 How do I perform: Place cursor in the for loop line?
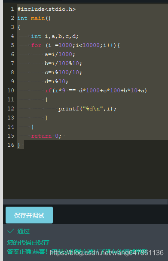tap(76, 45)
